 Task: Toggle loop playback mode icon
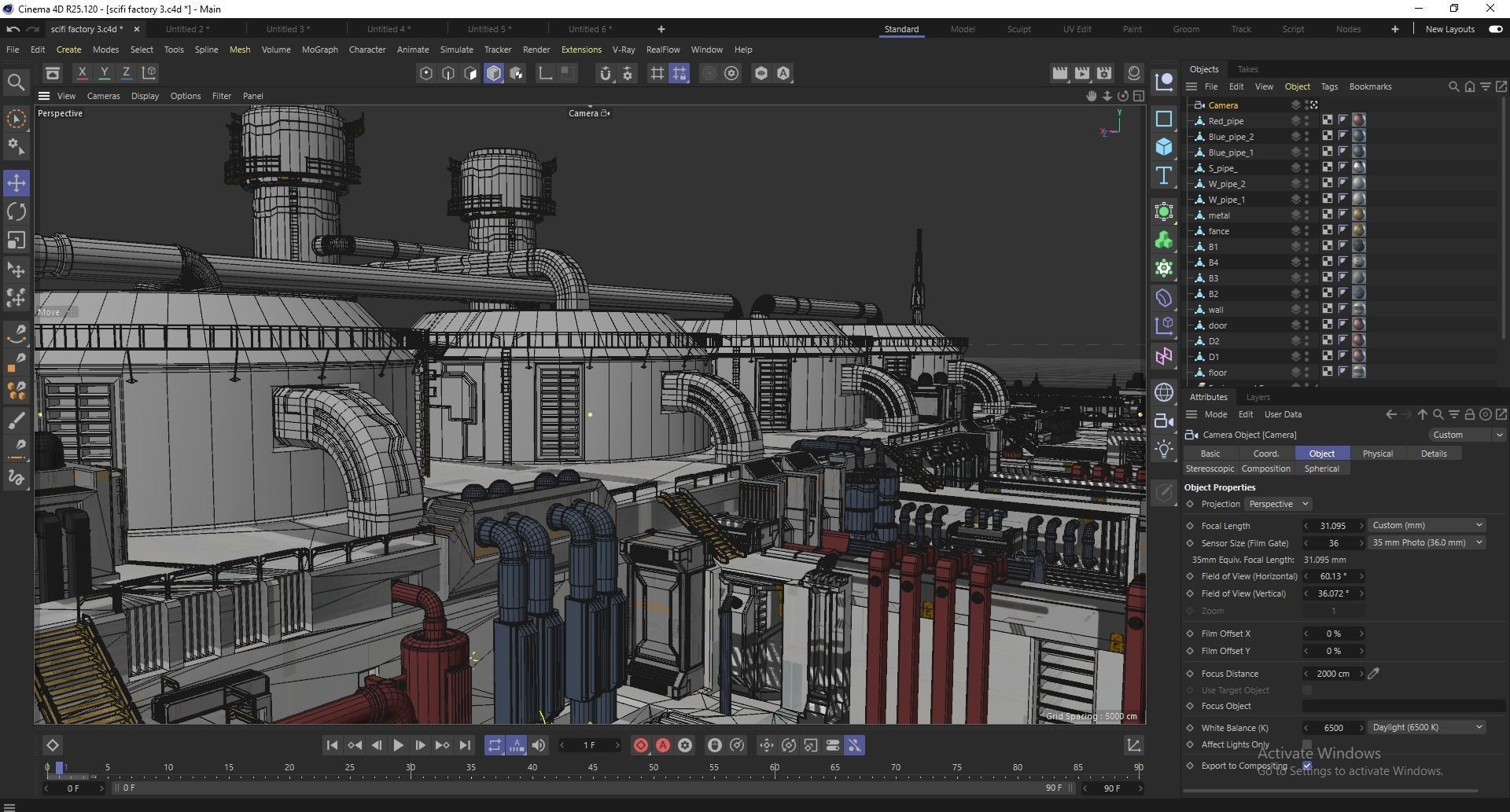[x=494, y=745]
